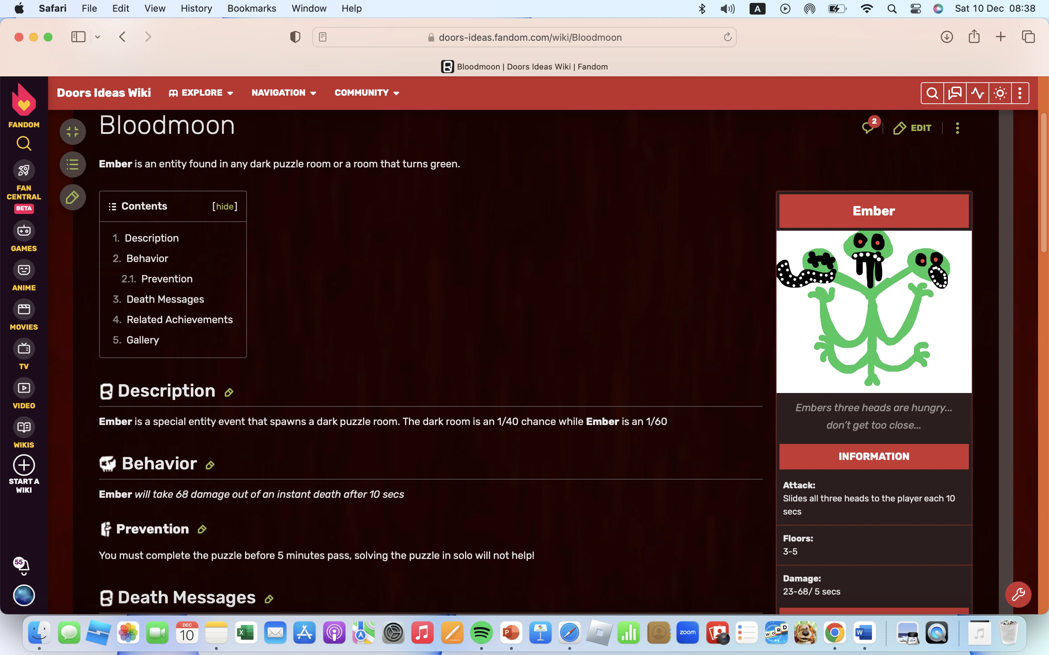This screenshot has width=1049, height=655.
Task: Open the recent activity pulse icon
Action: 978,93
